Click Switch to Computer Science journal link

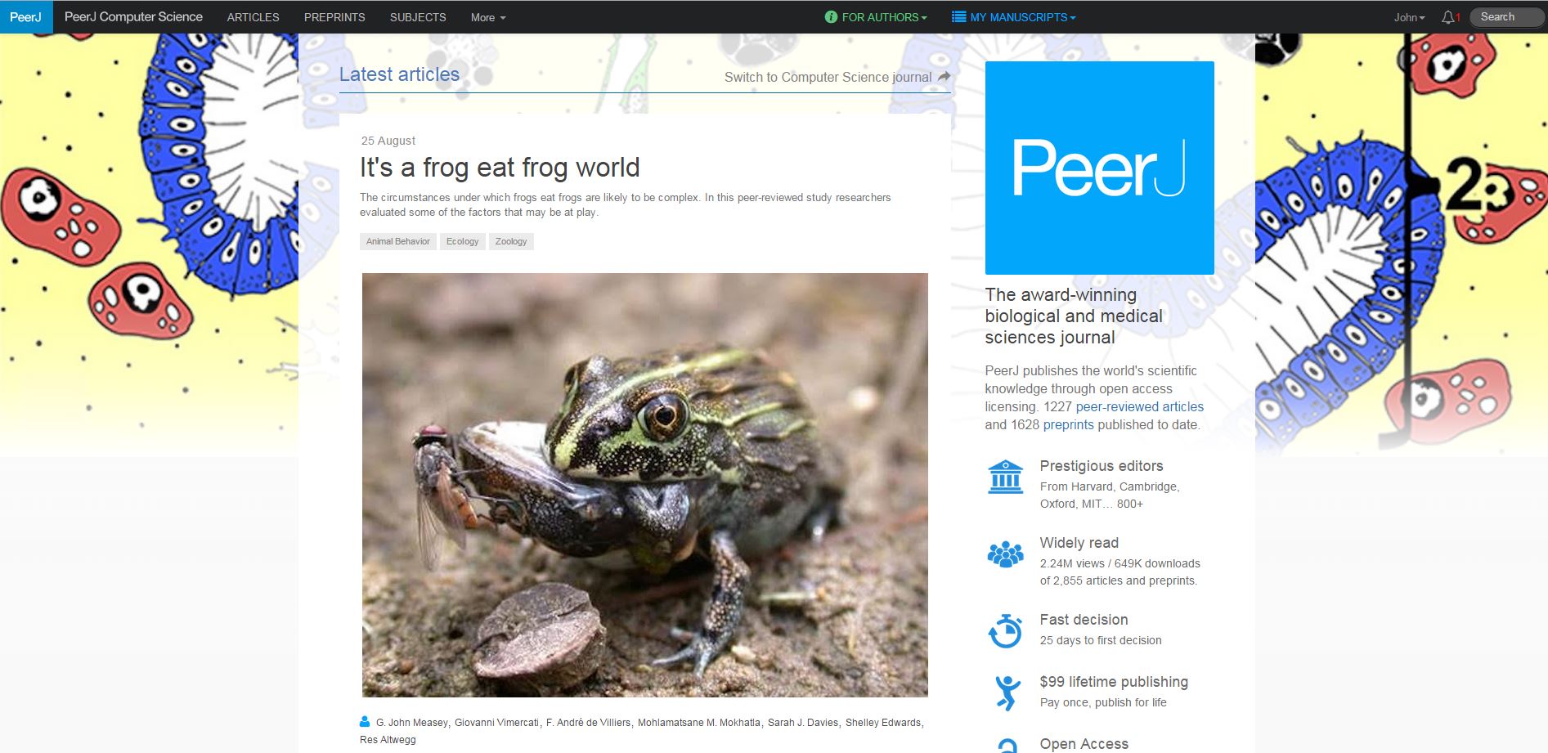(x=828, y=77)
